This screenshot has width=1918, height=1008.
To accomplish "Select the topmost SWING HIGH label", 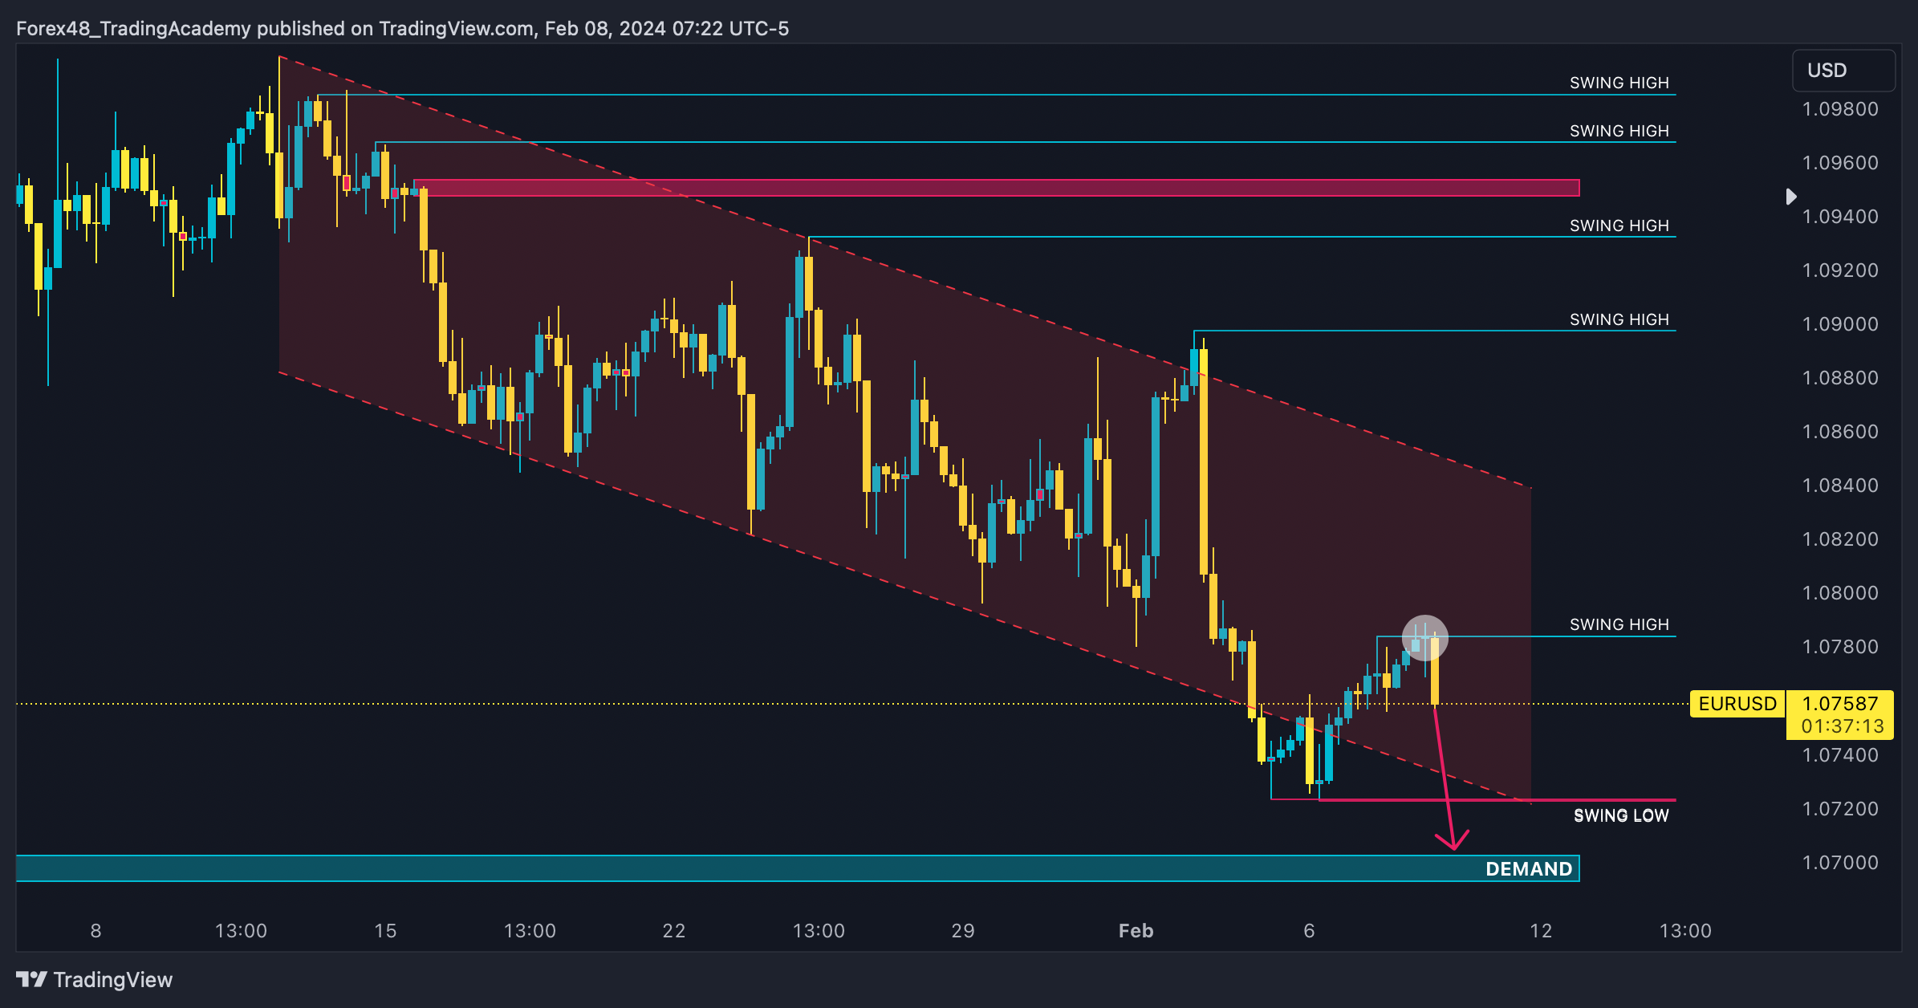I will 1619,83.
